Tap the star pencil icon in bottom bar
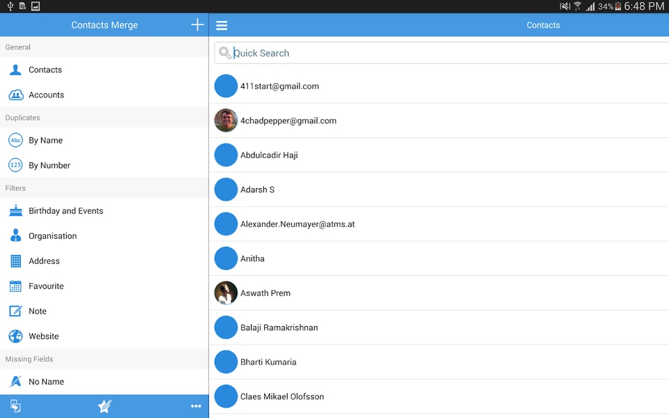Viewport: 669px width, 418px height. tap(105, 406)
